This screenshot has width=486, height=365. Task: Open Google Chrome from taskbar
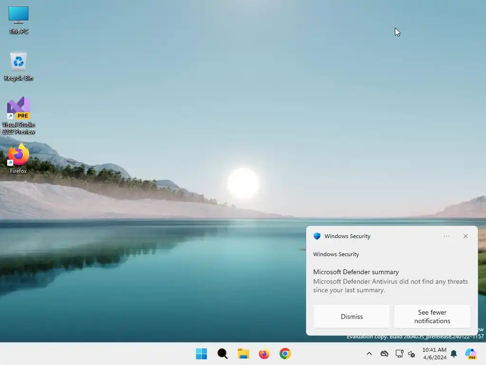(x=285, y=354)
